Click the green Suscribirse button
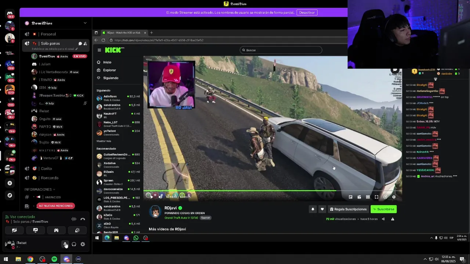 (383, 209)
